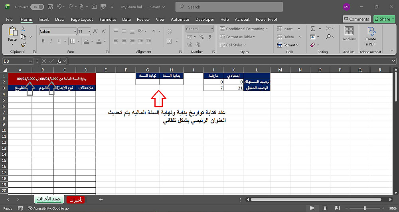Toggle the AutoSave switch

coord(37,7)
